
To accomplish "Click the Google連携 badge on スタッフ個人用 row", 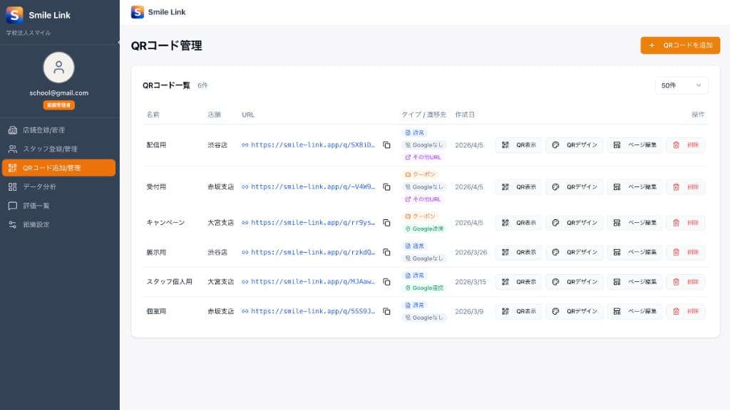I will tap(424, 288).
